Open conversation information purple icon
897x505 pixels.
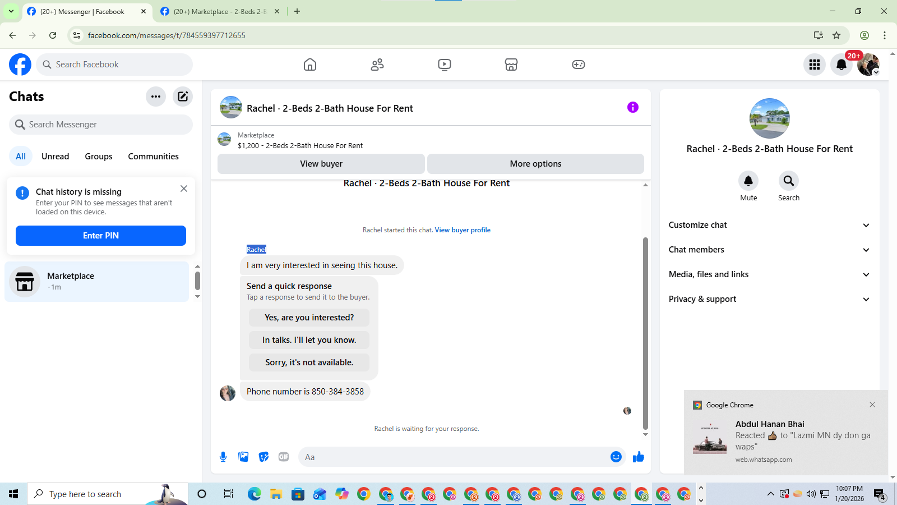[x=633, y=107]
